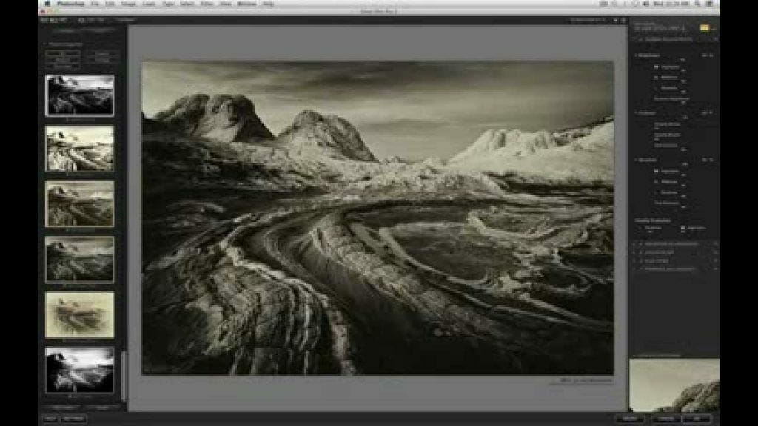The height and width of the screenshot is (426, 758).
Task: Click the yellow icon atop right panel
Action: (x=705, y=27)
